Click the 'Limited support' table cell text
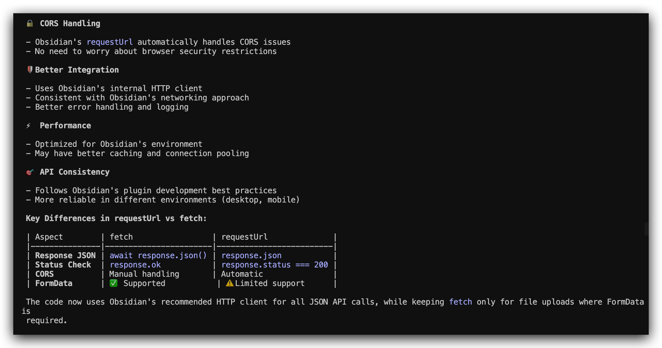 [270, 283]
